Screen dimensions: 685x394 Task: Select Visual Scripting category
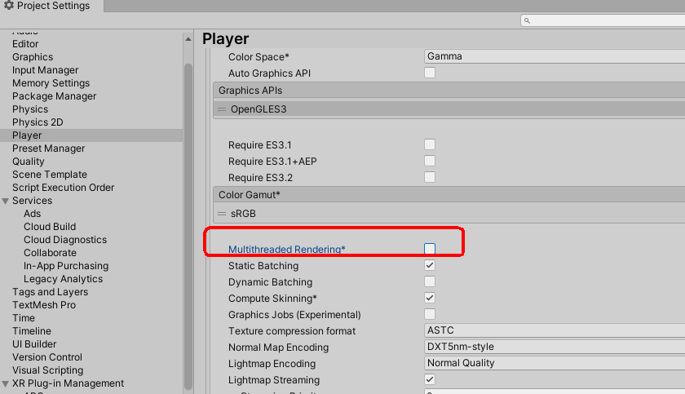47,370
